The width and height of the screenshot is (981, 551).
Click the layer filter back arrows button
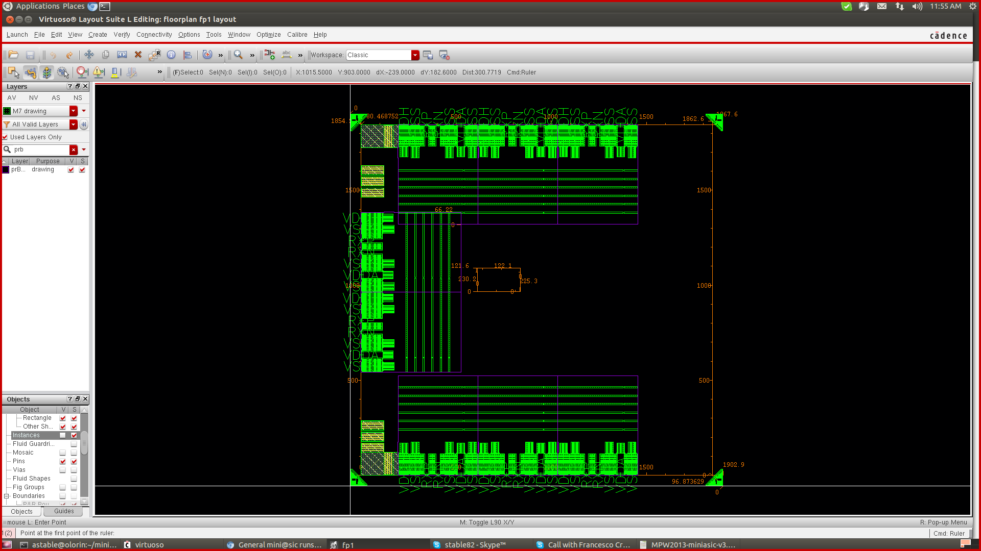pos(84,124)
